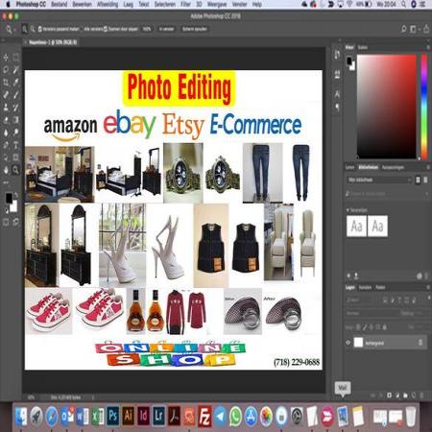The width and height of the screenshot is (432, 432).
Task: Open Afbeelding menu
Action: tap(108, 4)
